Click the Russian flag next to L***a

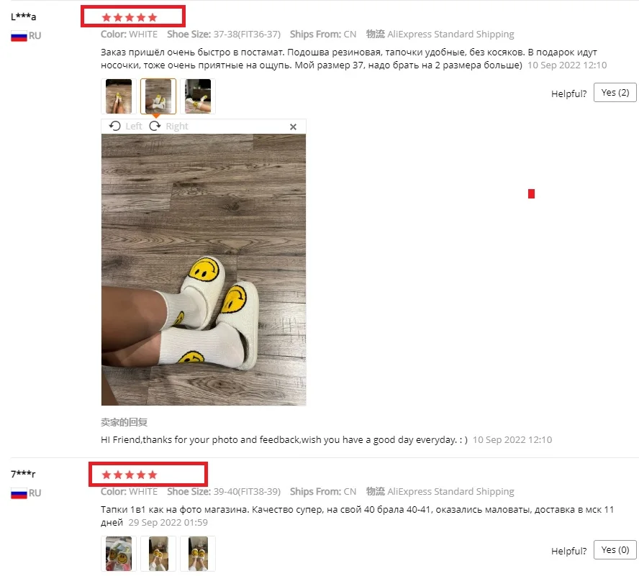(19, 36)
